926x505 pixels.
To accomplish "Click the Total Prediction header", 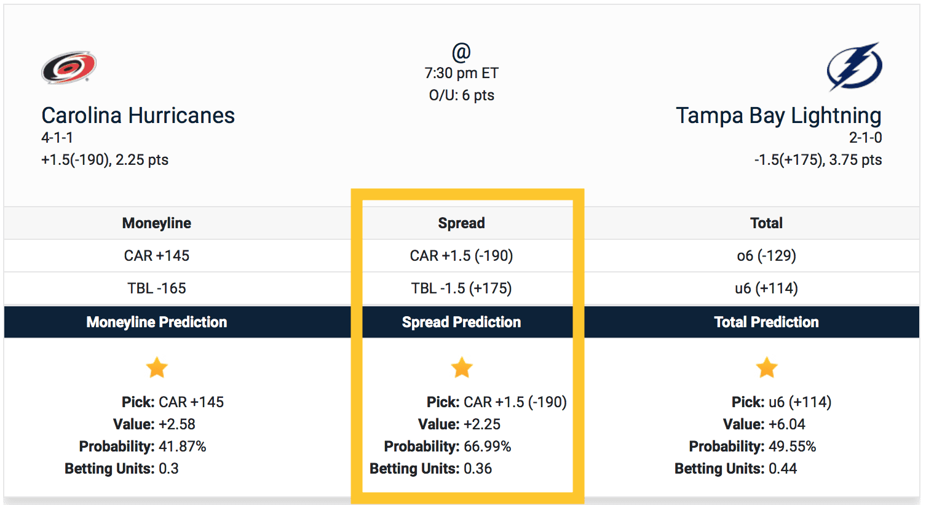I will pyautogui.click(x=766, y=322).
